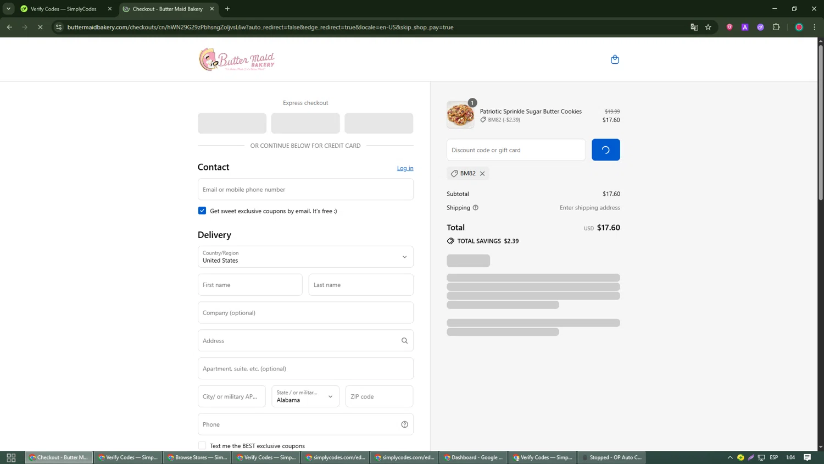Click the ESP language indicator
The image size is (824, 464).
pos(774,457)
